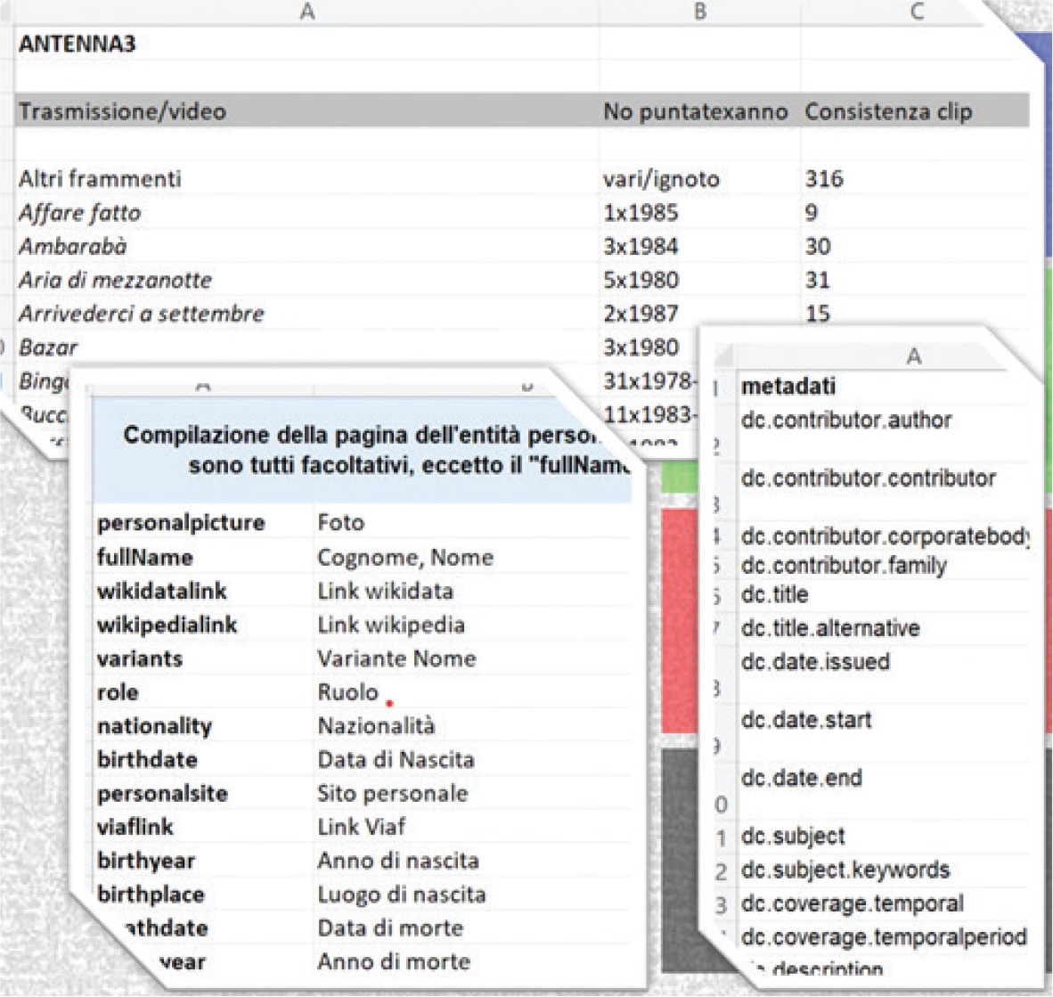Select the ANTENNA3 title cell

(306, 44)
